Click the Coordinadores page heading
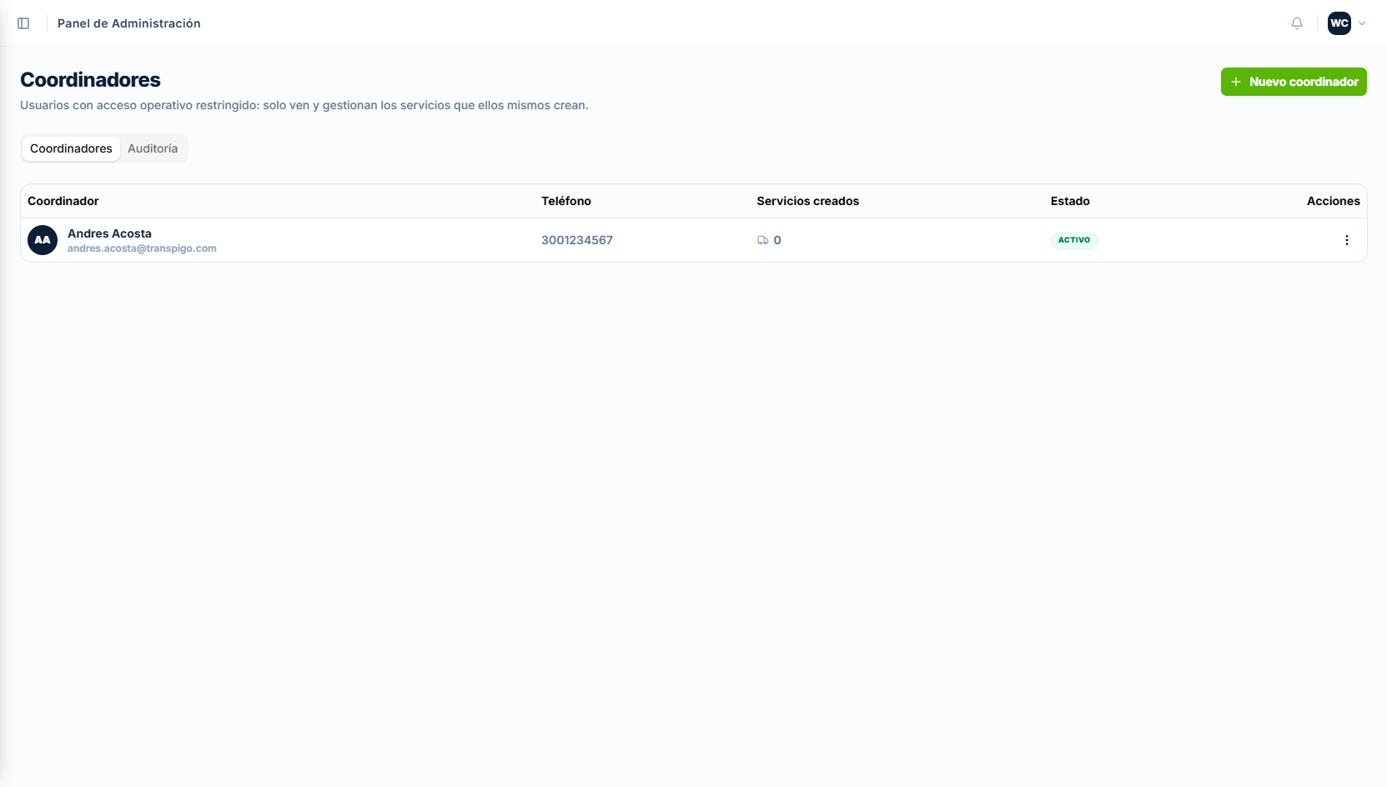Image resolution: width=1387 pixels, height=787 pixels. tap(90, 80)
